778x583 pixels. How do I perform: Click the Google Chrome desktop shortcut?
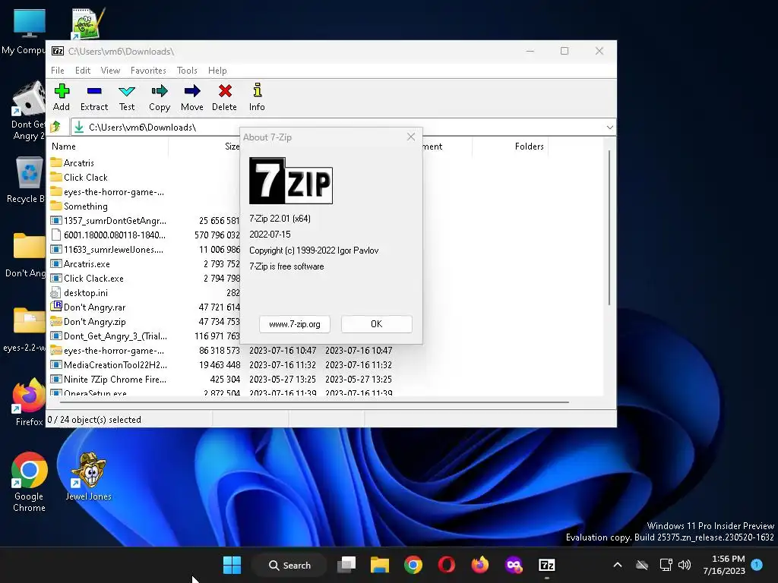pyautogui.click(x=29, y=482)
